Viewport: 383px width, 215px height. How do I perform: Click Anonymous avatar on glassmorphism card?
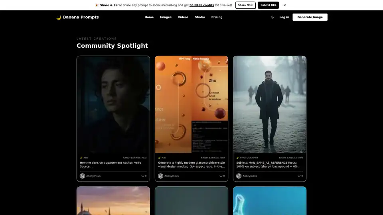tap(161, 176)
